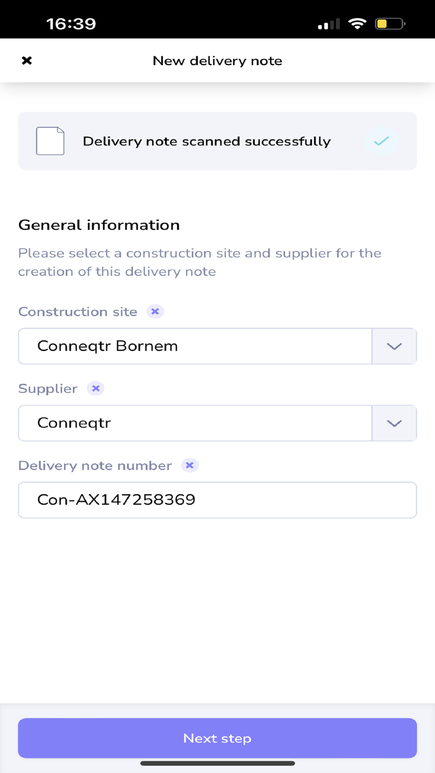The width and height of the screenshot is (435, 773).
Task: Tap the Delivery note scanned successfully banner
Action: [x=217, y=141]
